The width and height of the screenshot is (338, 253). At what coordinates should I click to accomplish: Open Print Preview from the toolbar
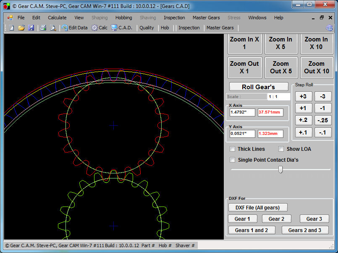pyautogui.click(x=53, y=28)
